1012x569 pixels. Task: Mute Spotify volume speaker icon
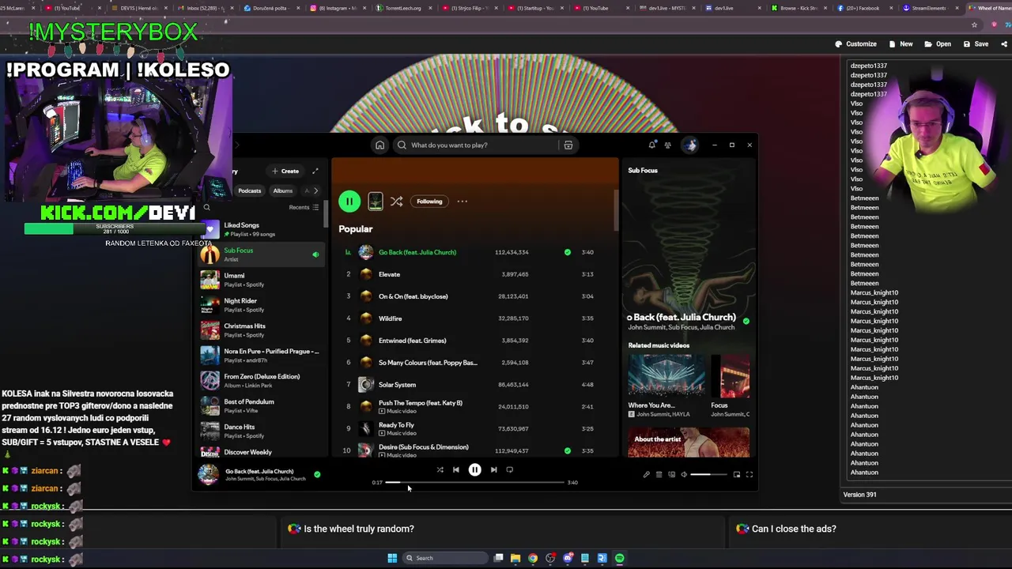tap(684, 475)
